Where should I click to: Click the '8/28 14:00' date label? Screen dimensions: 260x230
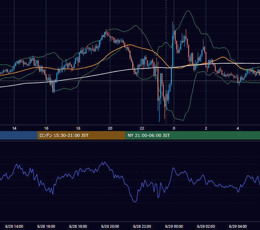14,226
